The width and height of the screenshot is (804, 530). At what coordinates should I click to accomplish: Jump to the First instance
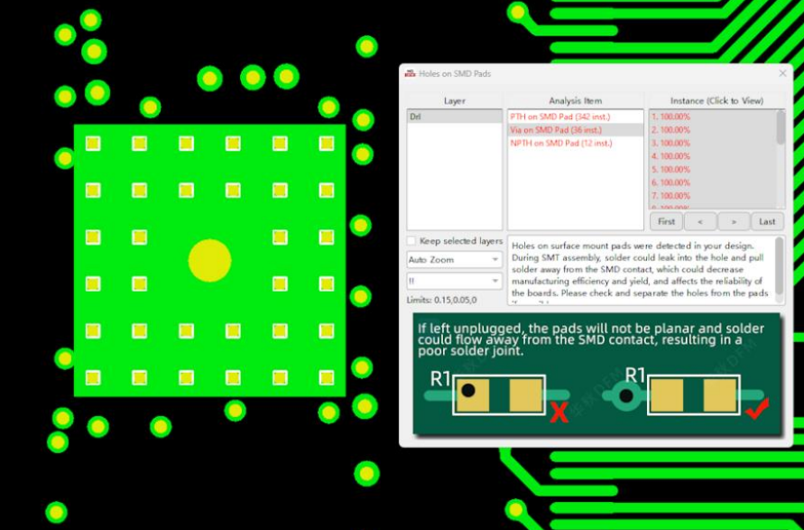[x=666, y=221]
